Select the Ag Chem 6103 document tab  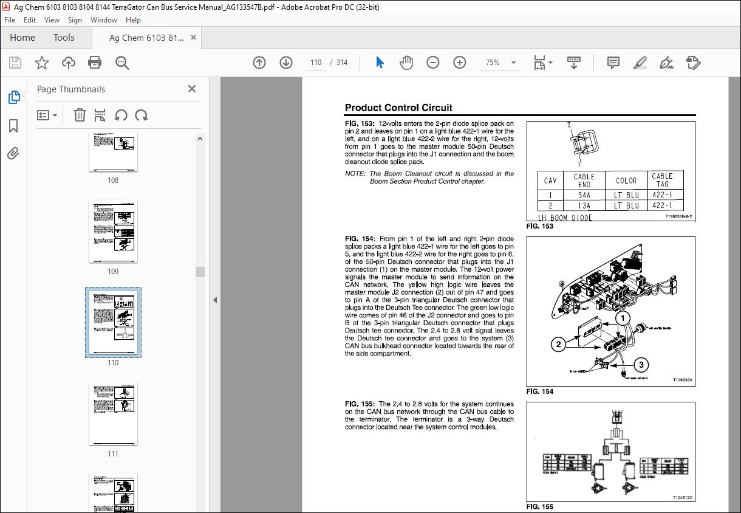[x=146, y=38]
